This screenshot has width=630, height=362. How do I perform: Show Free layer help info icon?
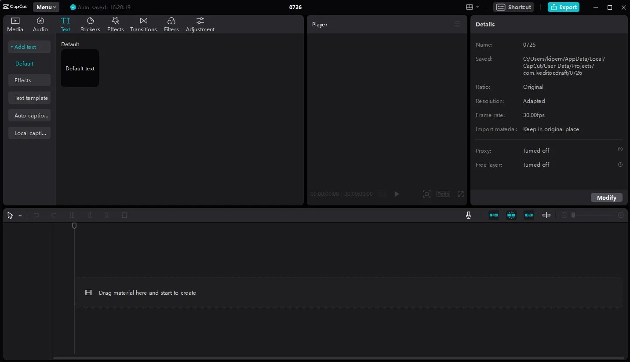pyautogui.click(x=620, y=165)
